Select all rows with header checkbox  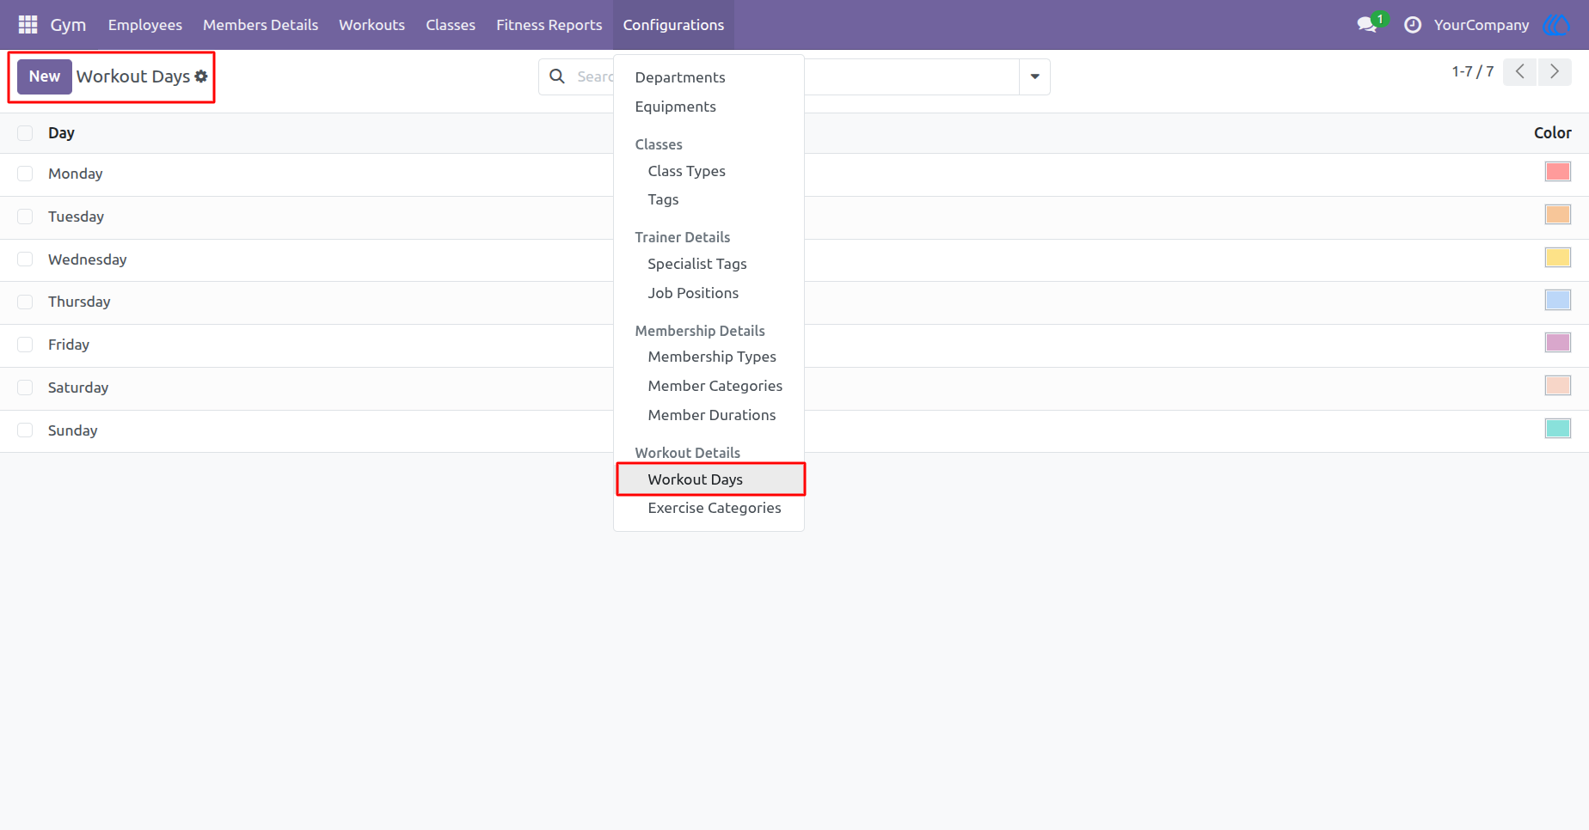point(25,133)
